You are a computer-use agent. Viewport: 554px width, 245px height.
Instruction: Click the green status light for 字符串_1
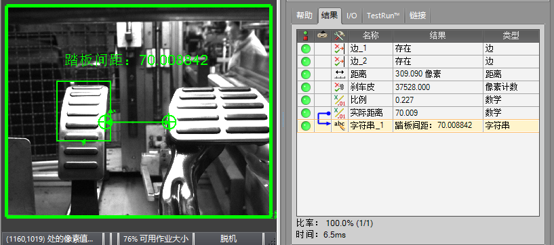click(306, 125)
